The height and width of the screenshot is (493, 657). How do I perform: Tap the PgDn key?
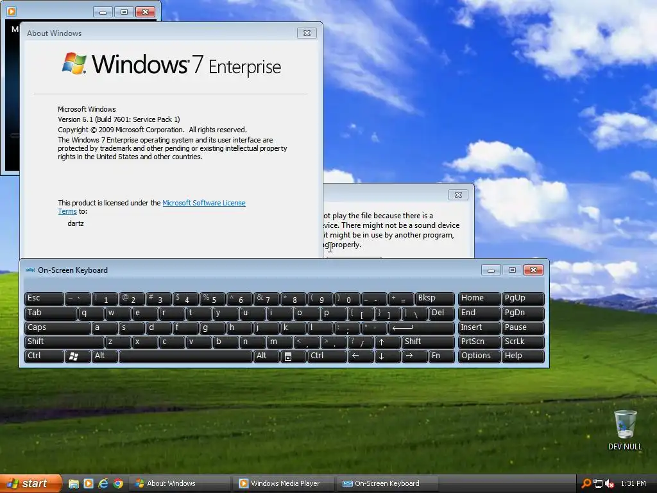[523, 313]
